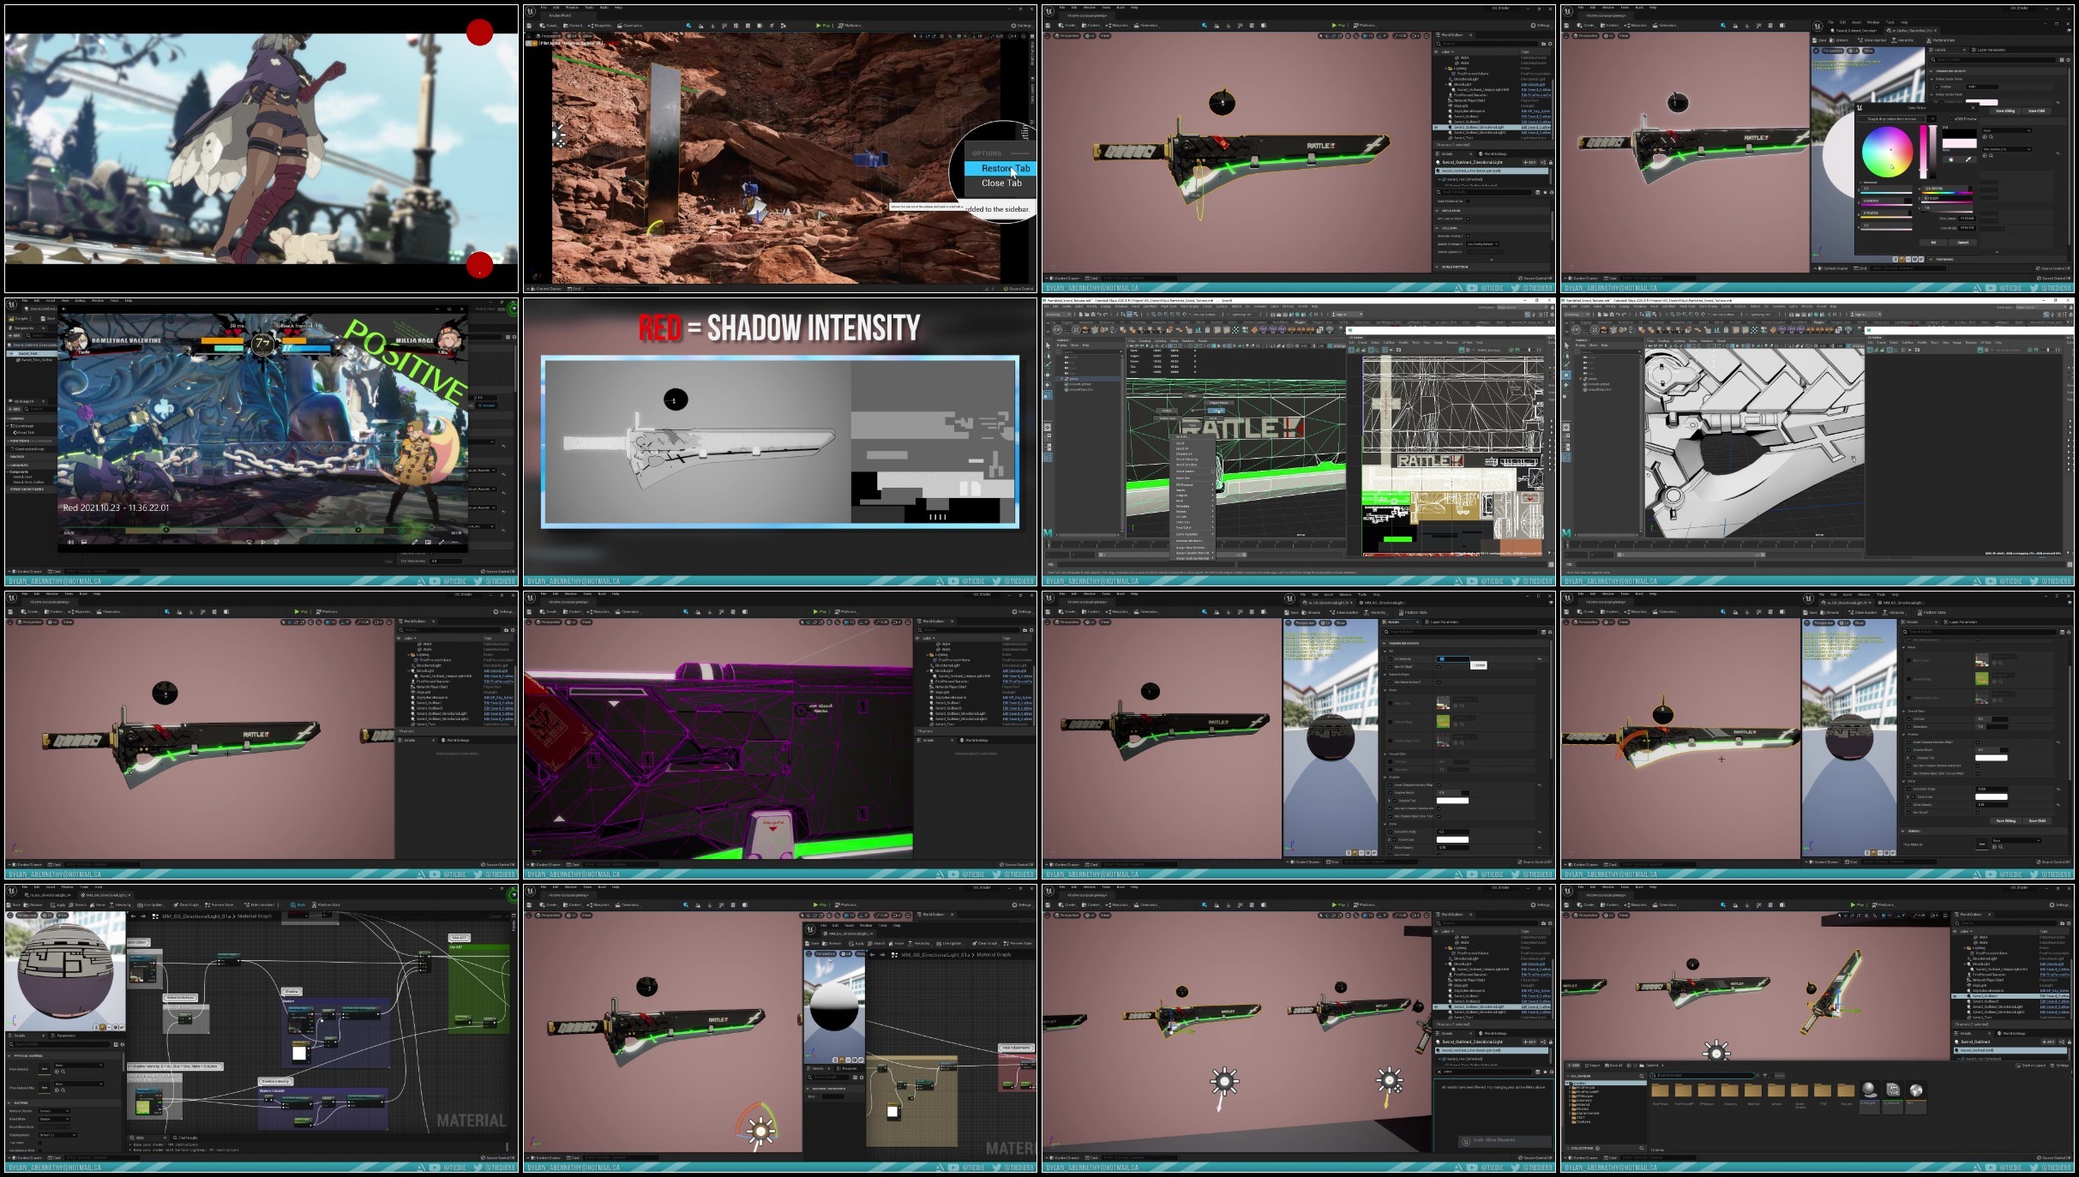The image size is (2079, 1177).
Task: Click the green Use AO? comment node
Action: 479,989
